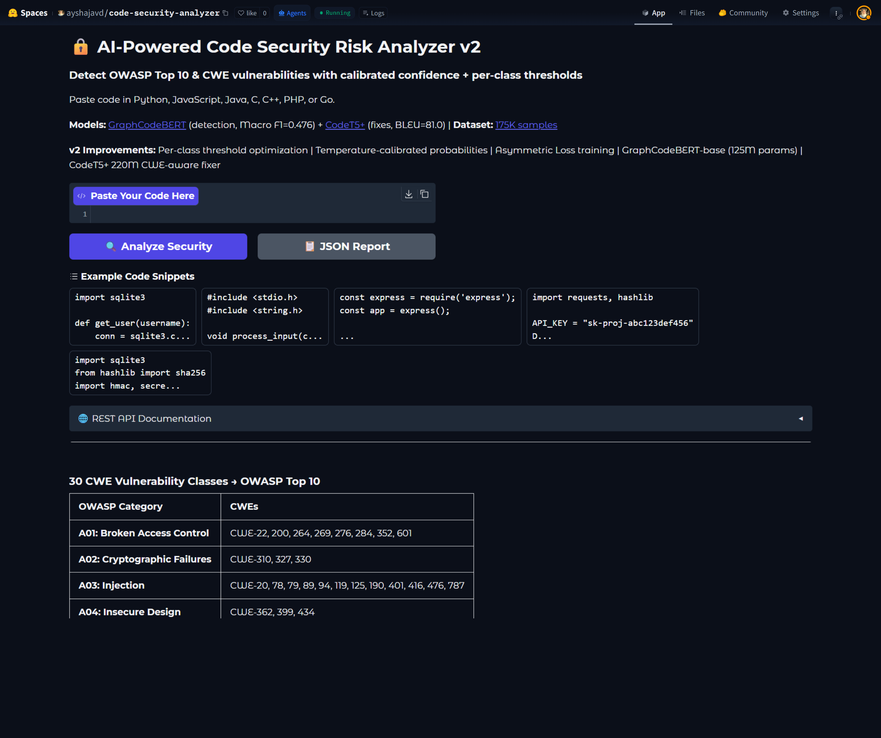Click the A01: Broken Access Control cell
Screen dimensions: 881x738
tap(145, 533)
